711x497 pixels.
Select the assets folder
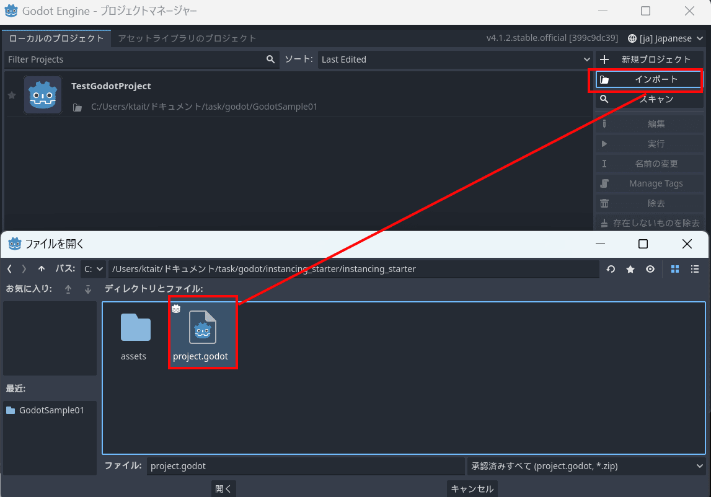pos(134,336)
